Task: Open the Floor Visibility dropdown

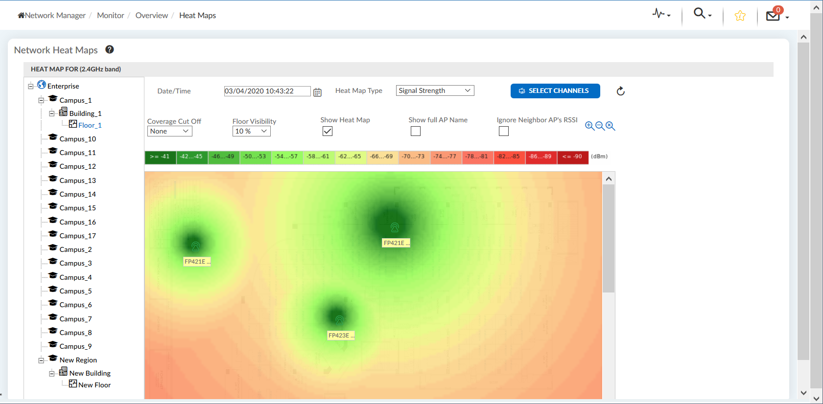Action: point(251,131)
